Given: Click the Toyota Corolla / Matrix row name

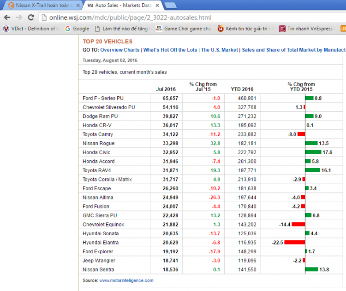Looking at the screenshot, I should click(107, 180).
